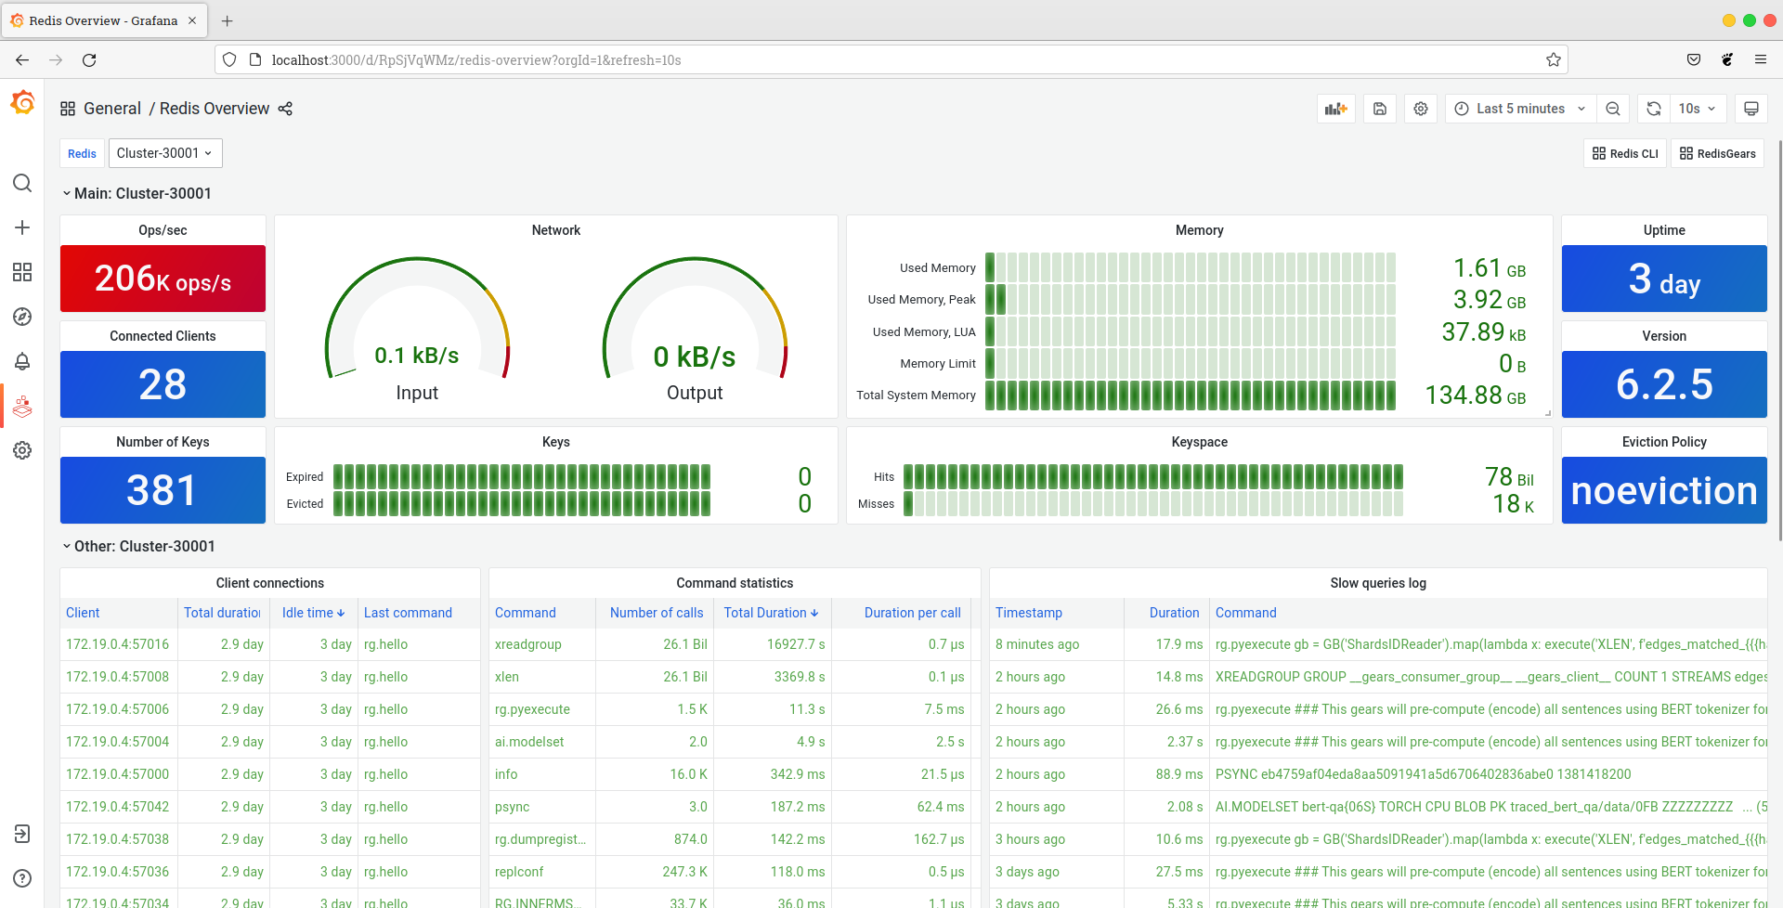
Task: Sort by Idle time column
Action: 313,613
